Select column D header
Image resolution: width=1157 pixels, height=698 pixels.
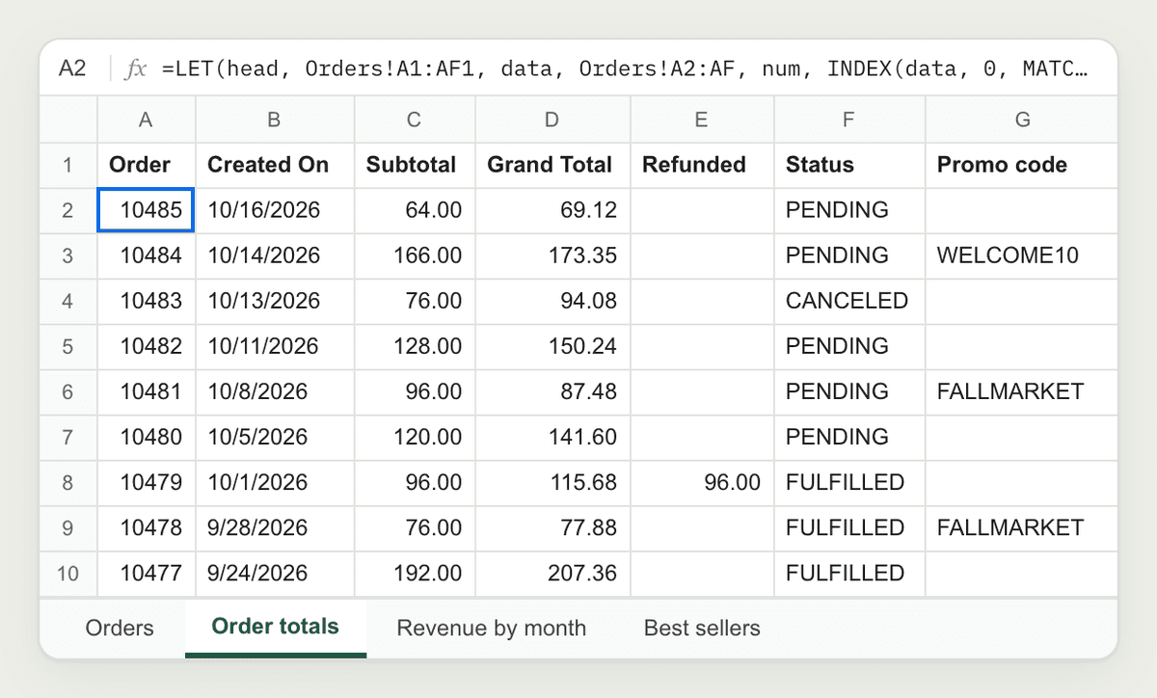coord(552,120)
